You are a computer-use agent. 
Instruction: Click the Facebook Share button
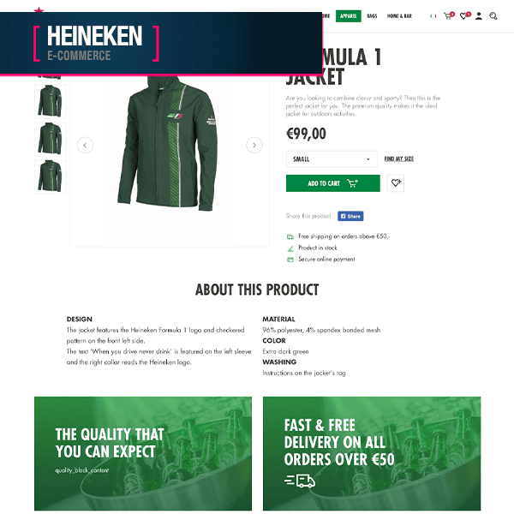pos(350,216)
